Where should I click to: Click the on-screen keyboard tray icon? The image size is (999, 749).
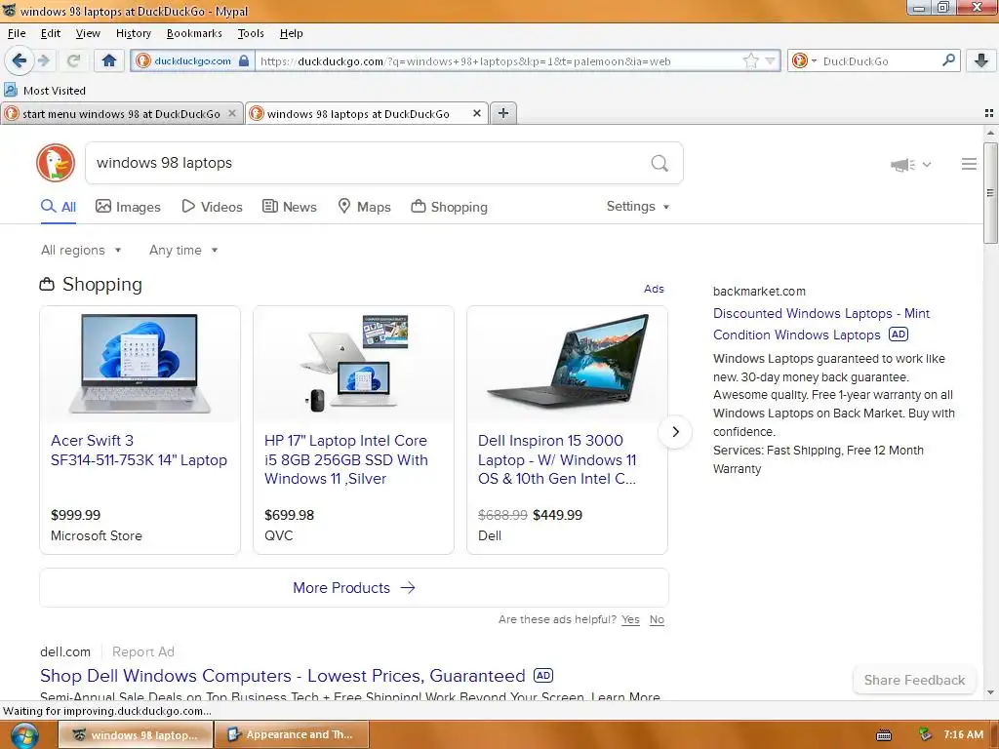(884, 735)
